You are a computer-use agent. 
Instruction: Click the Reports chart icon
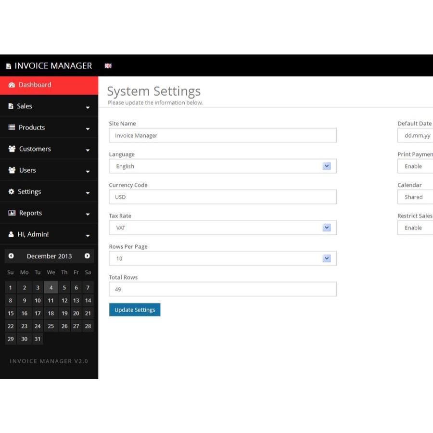pos(12,213)
